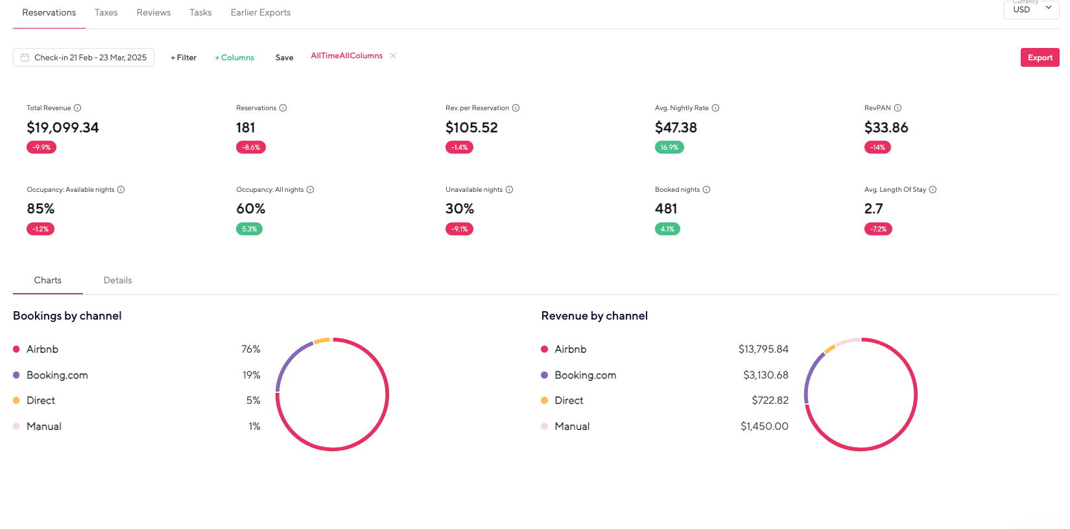1070x529 pixels.
Task: Show info for Rev. per Reservation
Action: point(516,108)
